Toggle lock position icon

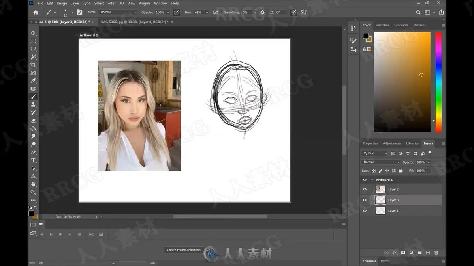(387, 171)
